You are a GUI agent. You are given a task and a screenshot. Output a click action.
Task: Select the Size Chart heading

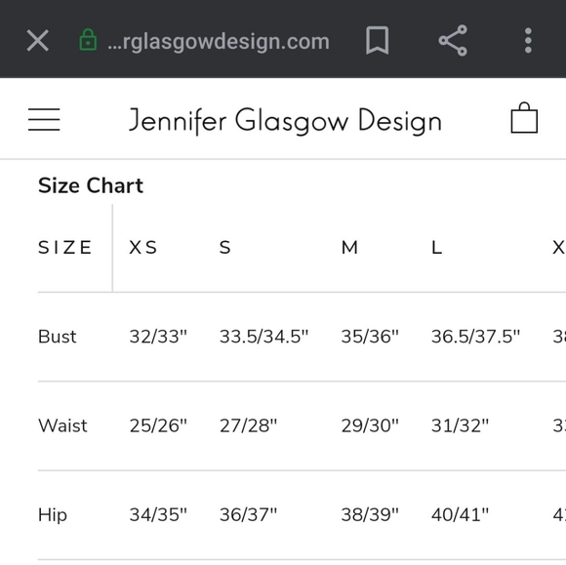(x=91, y=185)
